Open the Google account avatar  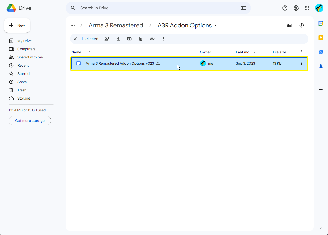click(x=319, y=8)
